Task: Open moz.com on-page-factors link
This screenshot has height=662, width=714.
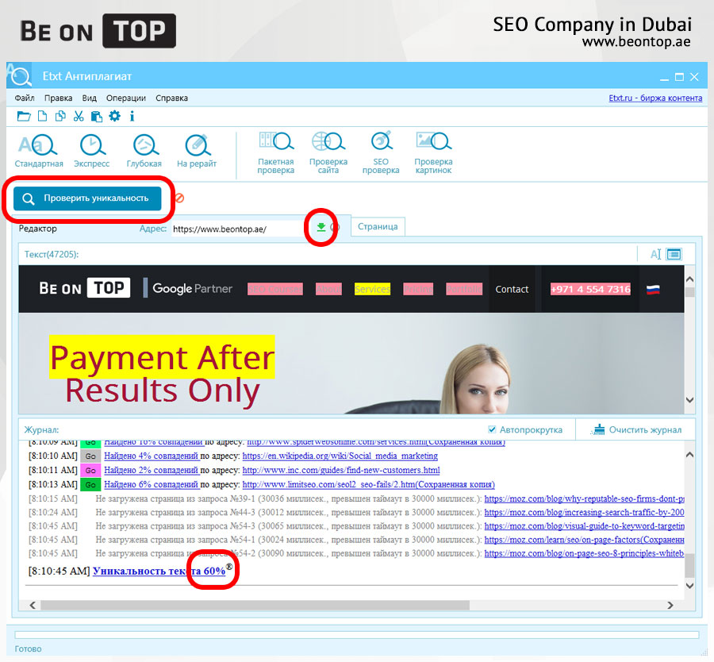Action: [584, 540]
